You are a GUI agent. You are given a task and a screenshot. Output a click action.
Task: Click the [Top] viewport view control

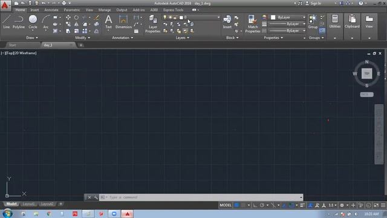9,53
